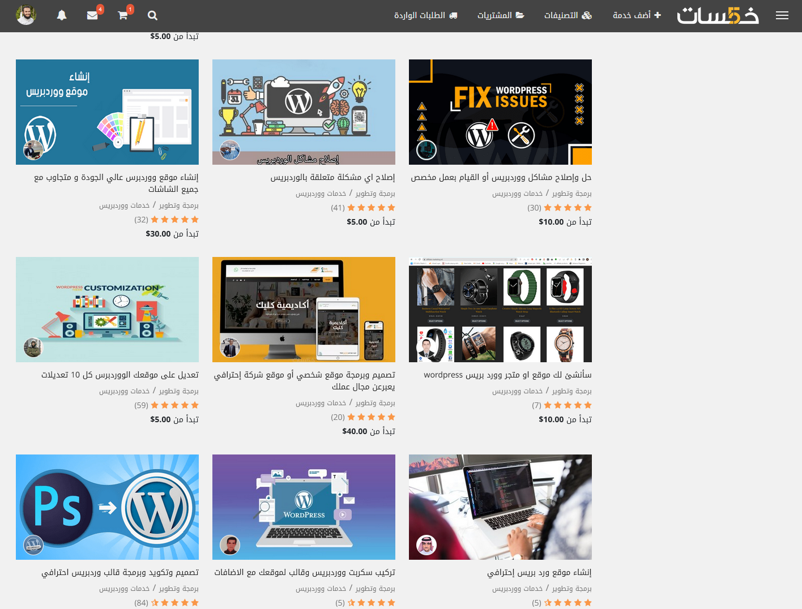Click seller avatar on WordPress Customization card

click(x=33, y=348)
